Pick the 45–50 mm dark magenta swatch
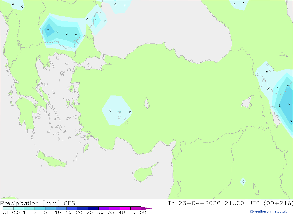The width and height of the screenshot is (293, 214). click(136, 208)
